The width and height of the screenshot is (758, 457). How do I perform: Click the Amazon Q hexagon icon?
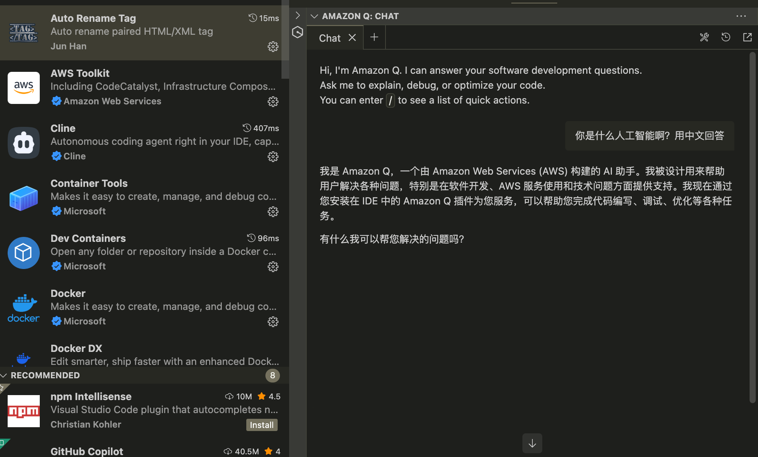(x=298, y=32)
